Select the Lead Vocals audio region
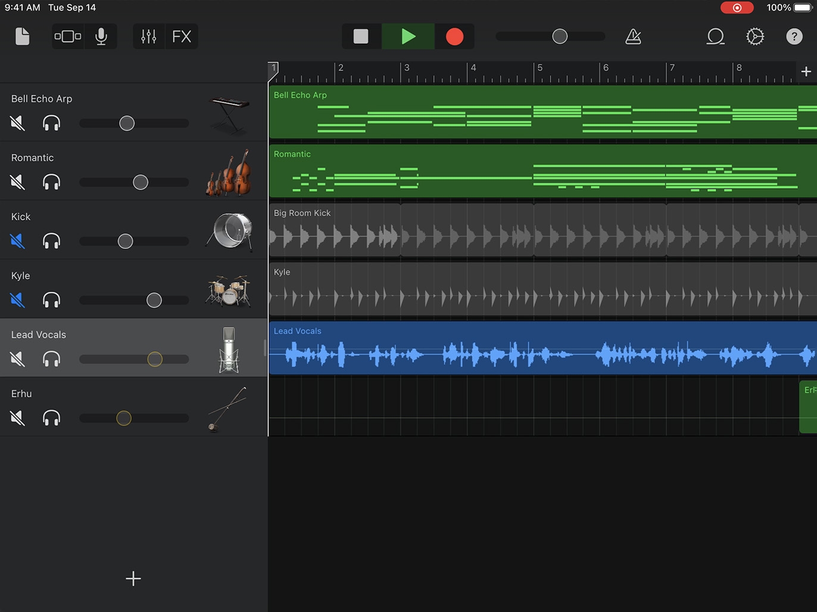817x612 pixels. tap(543, 348)
